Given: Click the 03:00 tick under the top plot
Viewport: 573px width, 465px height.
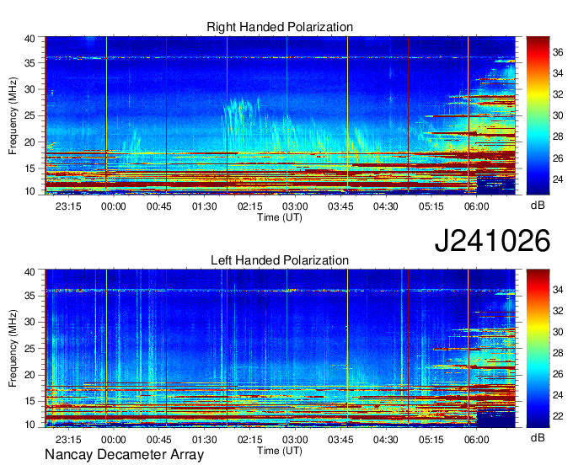Looking at the screenshot, I should (295, 206).
